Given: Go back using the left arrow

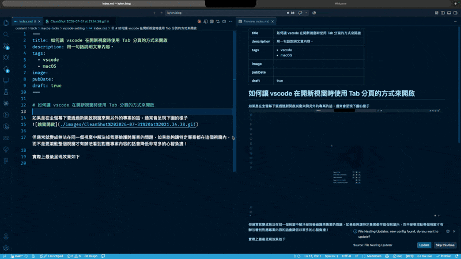Looking at the screenshot, I should tap(154, 13).
